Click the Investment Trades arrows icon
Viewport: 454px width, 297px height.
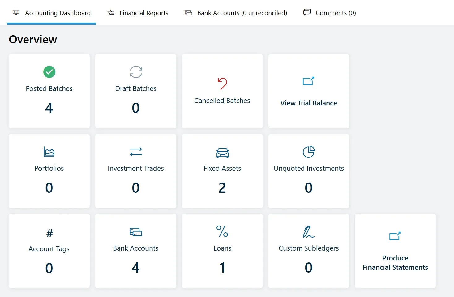[135, 152]
